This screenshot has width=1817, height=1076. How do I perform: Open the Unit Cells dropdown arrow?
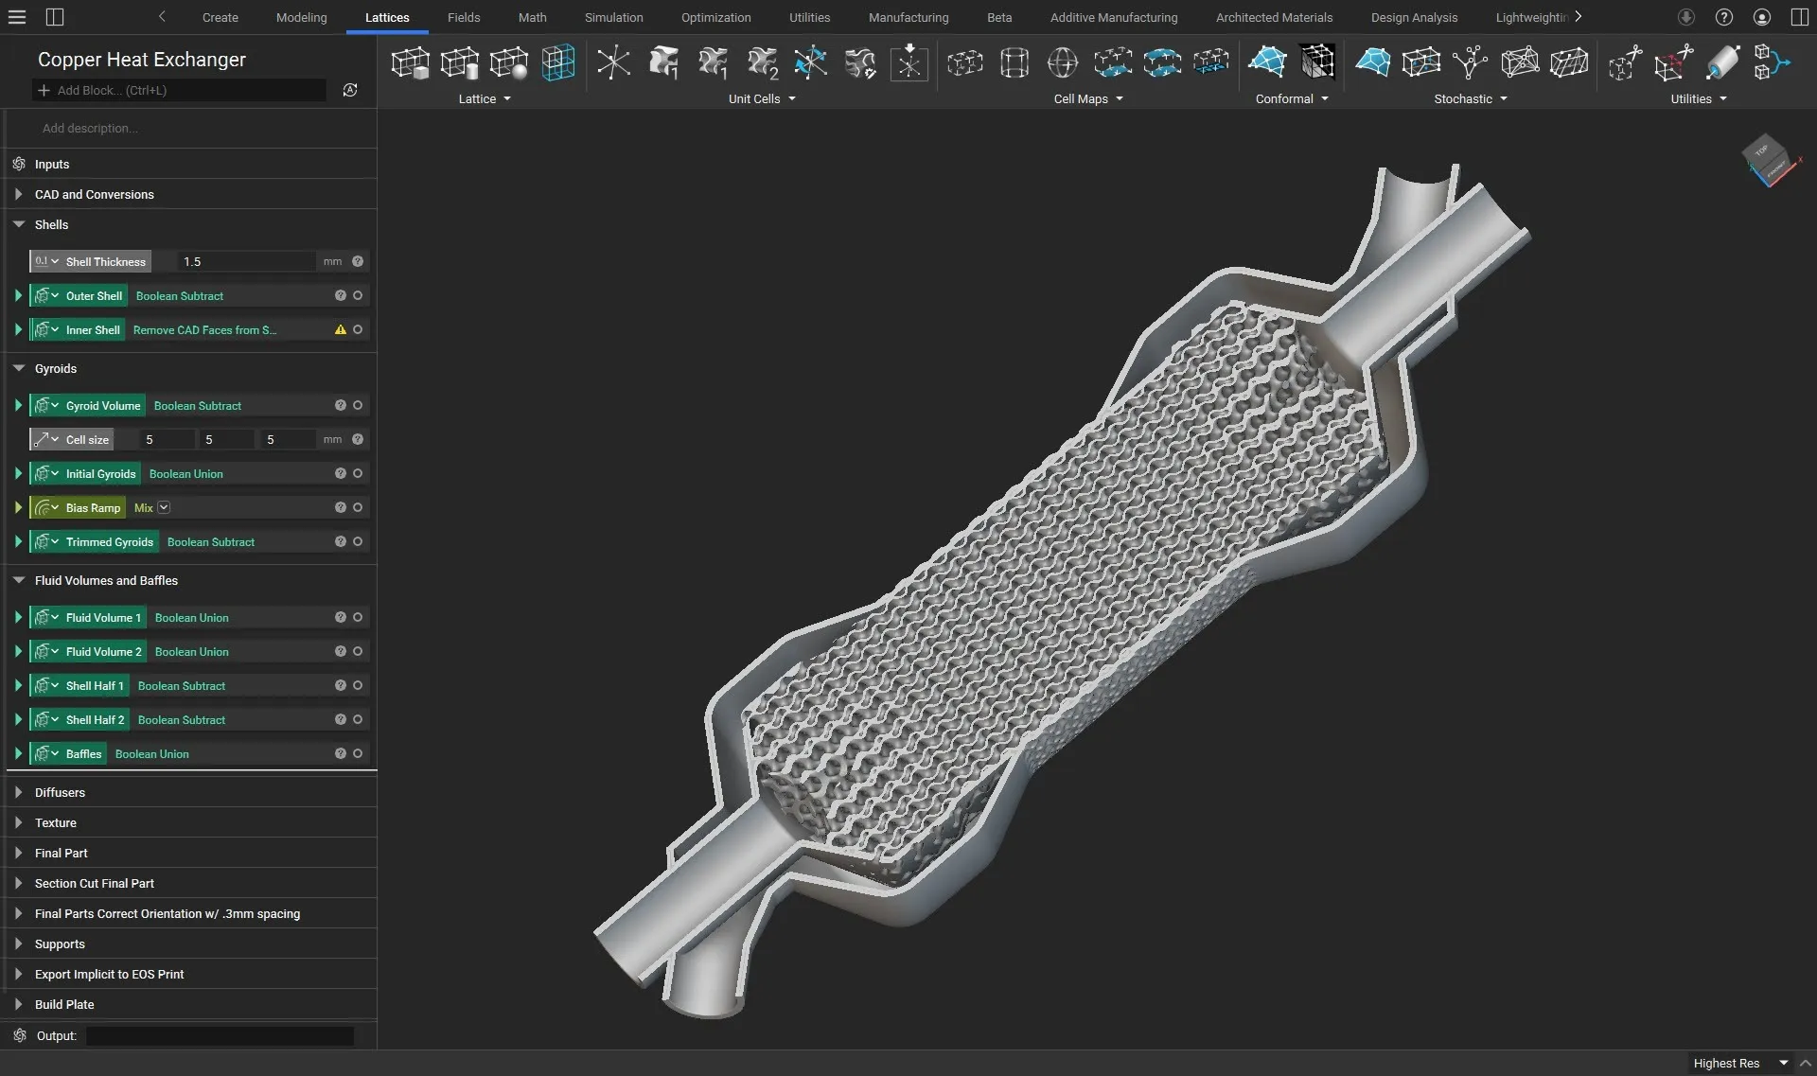(x=792, y=99)
